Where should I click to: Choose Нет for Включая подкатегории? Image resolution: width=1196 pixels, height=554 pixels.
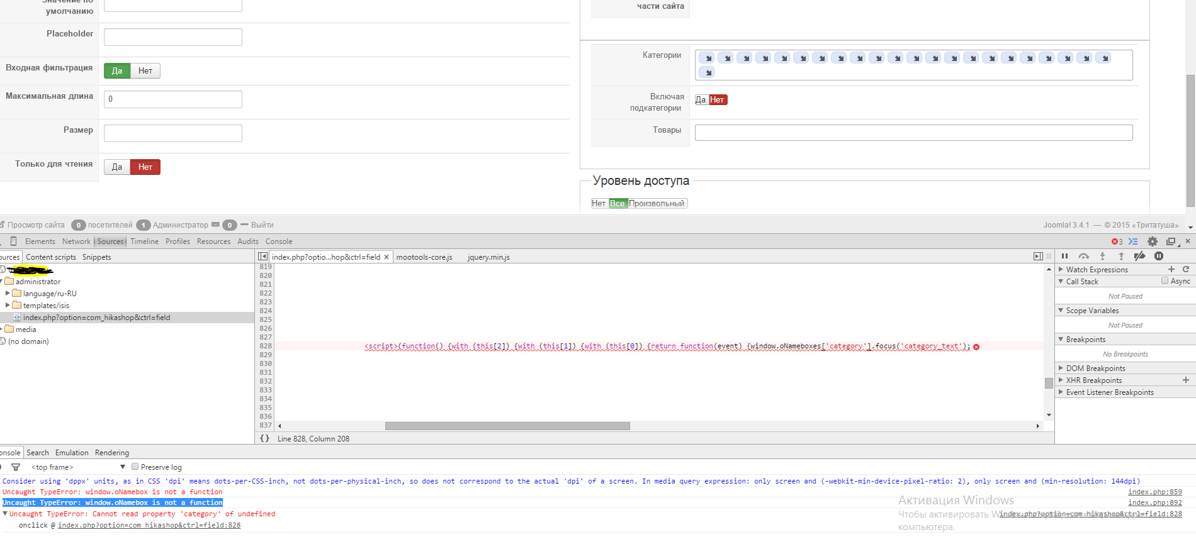click(718, 99)
